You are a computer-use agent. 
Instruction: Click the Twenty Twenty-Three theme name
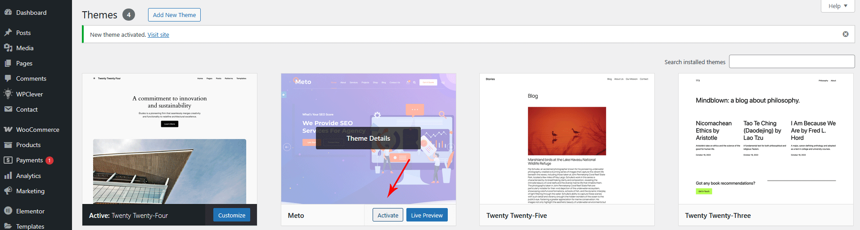point(718,216)
